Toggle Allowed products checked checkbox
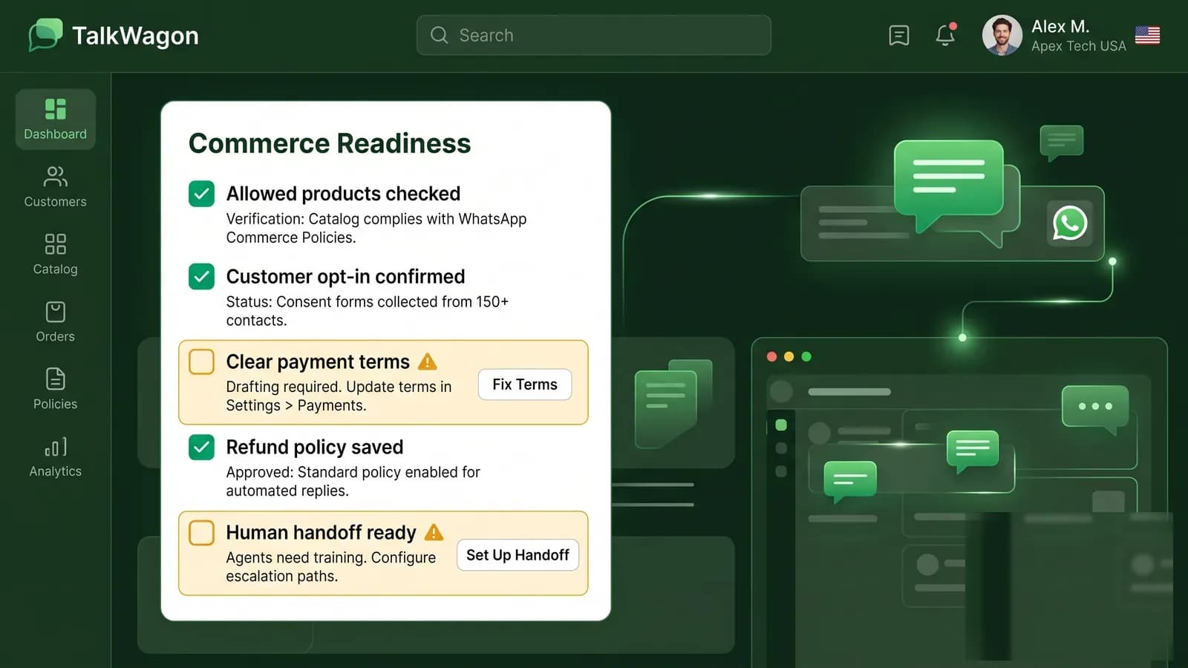This screenshot has width=1188, height=668. pos(201,194)
